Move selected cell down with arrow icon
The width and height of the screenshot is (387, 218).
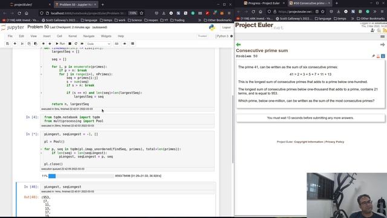point(50,44)
